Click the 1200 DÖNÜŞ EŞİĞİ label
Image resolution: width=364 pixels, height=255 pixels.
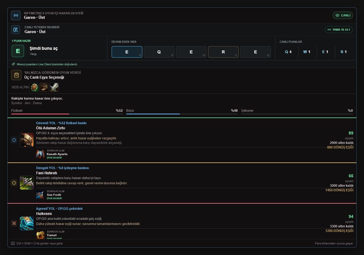click(x=339, y=231)
